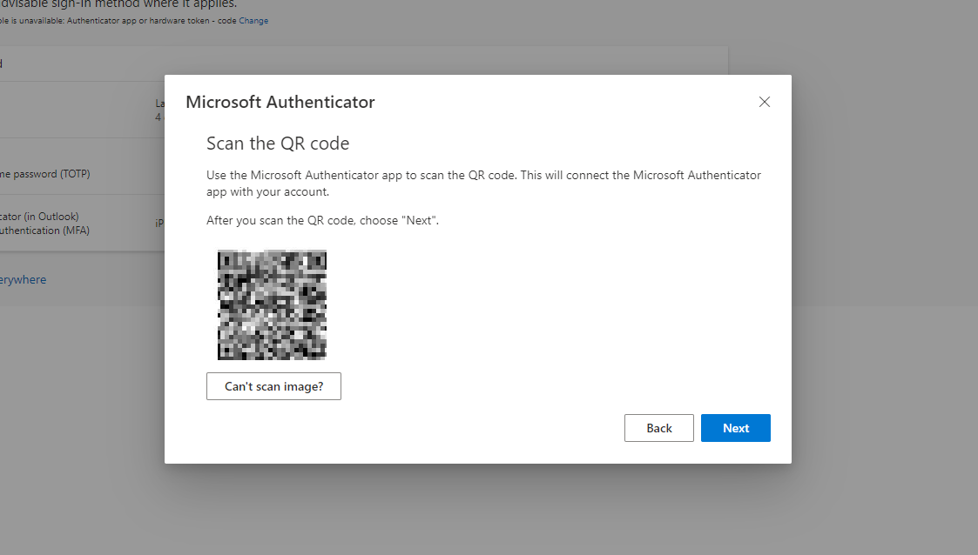
Task: Click the "Microsoft Authenticator" dialog title
Action: tap(280, 102)
